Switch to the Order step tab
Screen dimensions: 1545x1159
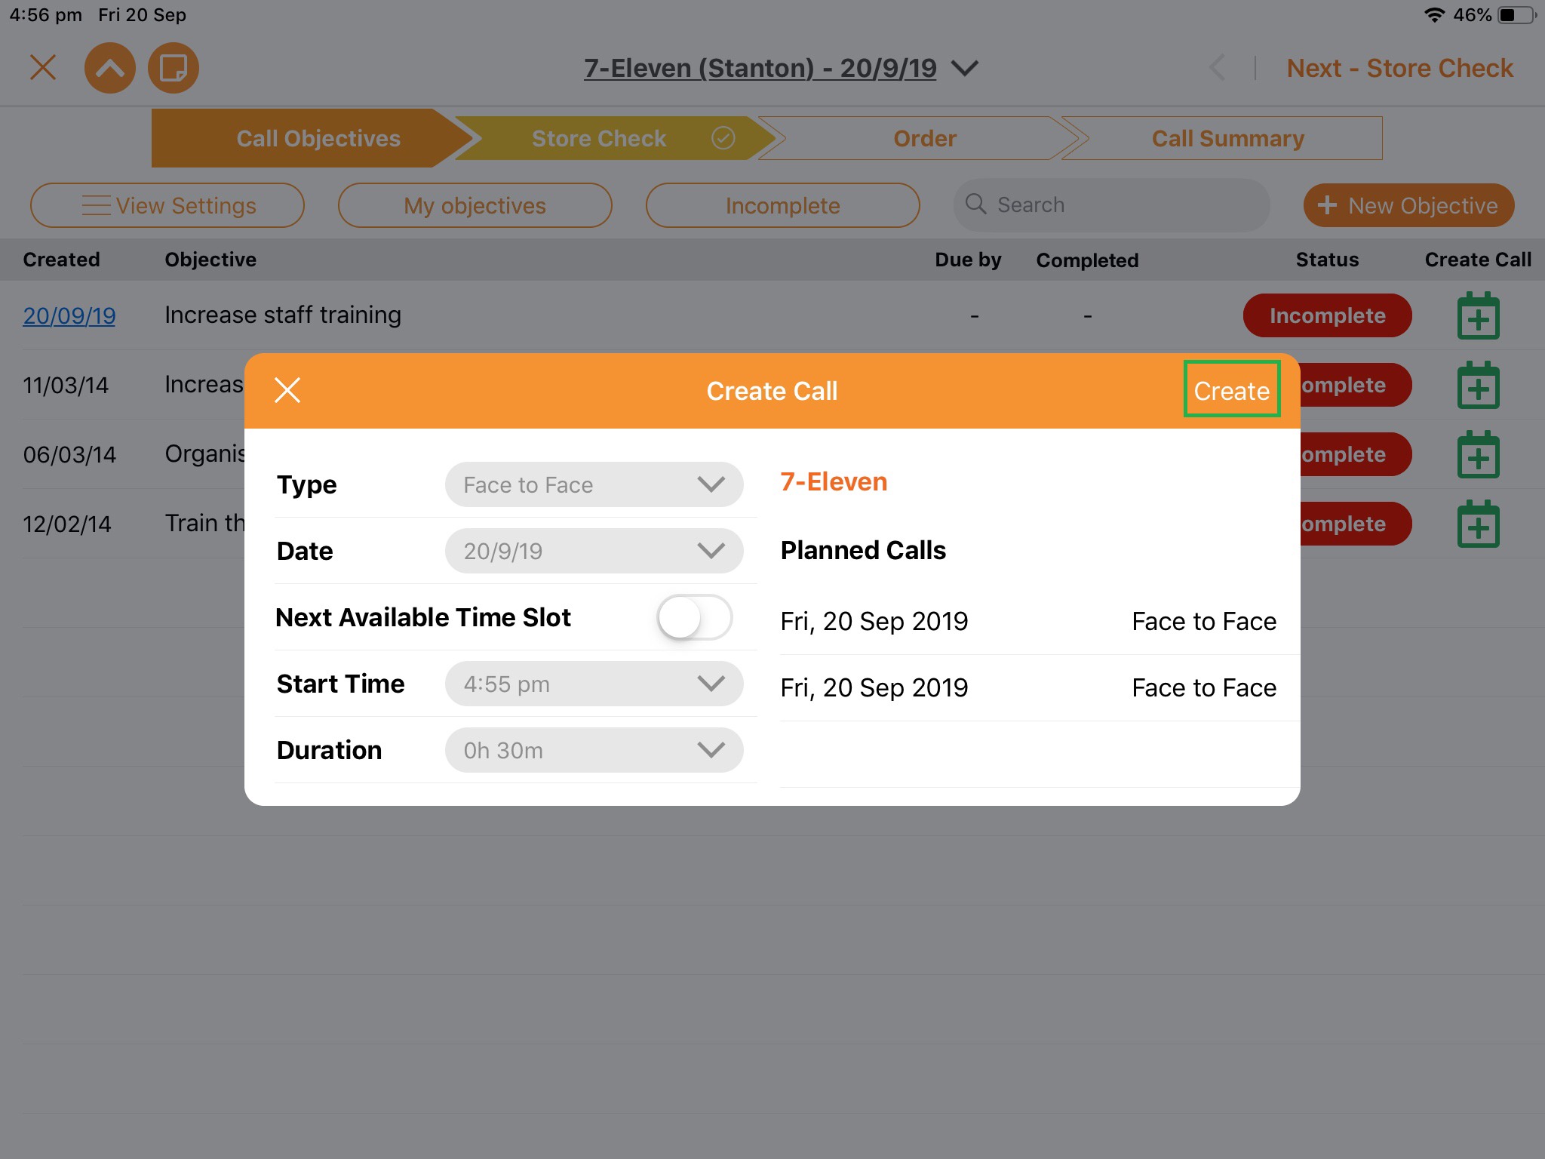(x=924, y=139)
